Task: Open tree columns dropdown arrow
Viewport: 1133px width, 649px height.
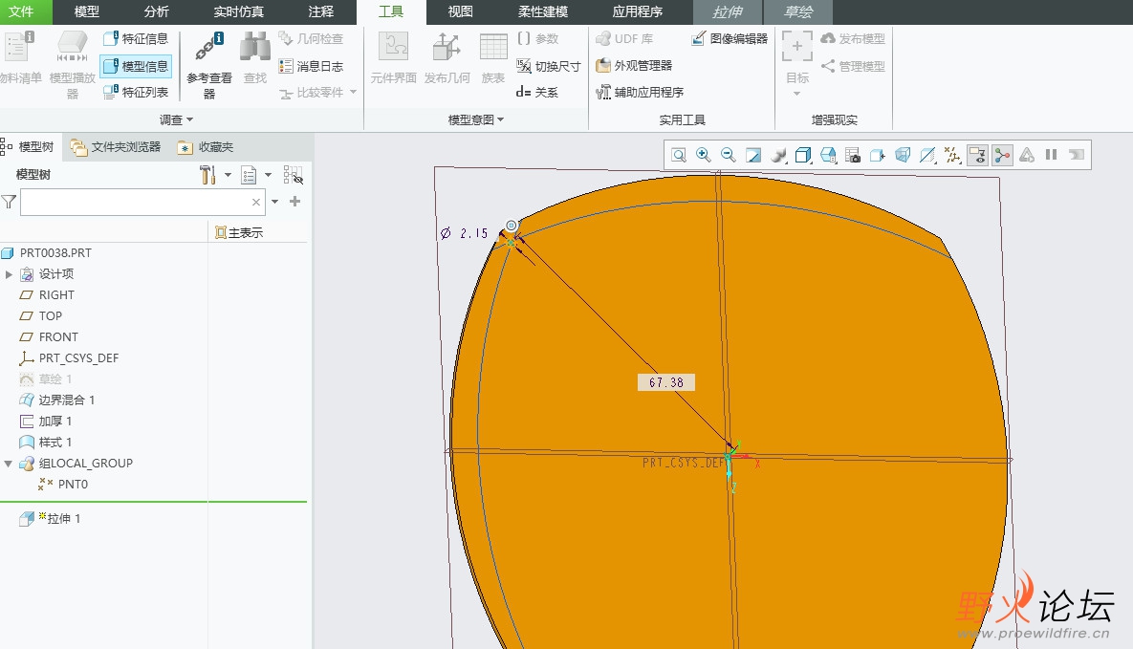Action: point(268,175)
